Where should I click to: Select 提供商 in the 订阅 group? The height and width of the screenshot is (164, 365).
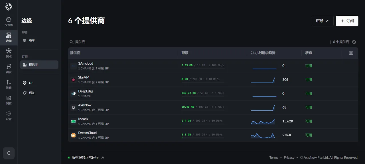(x=39, y=65)
